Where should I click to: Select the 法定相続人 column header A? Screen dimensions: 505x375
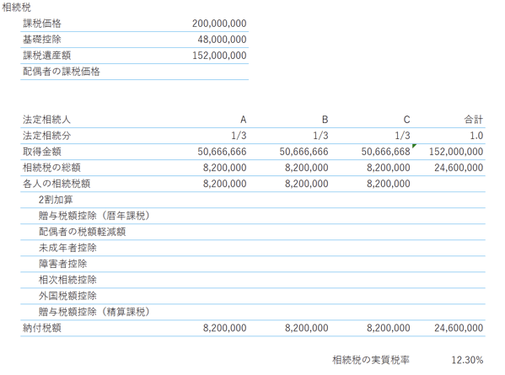(243, 120)
